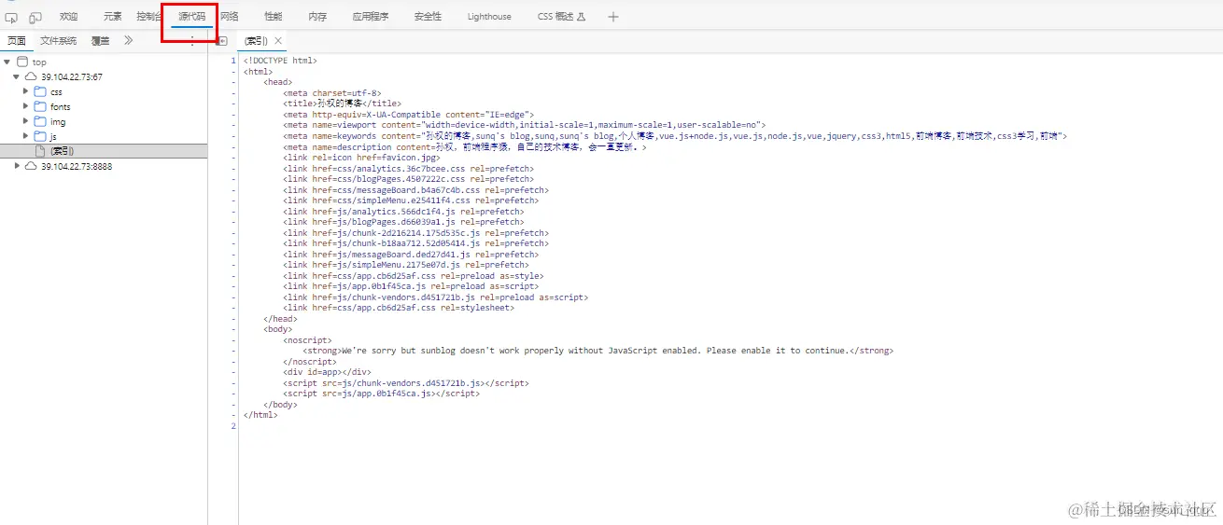Expand the 39.104.22.73:8888 host node
The width and height of the screenshot is (1223, 525).
17,166
